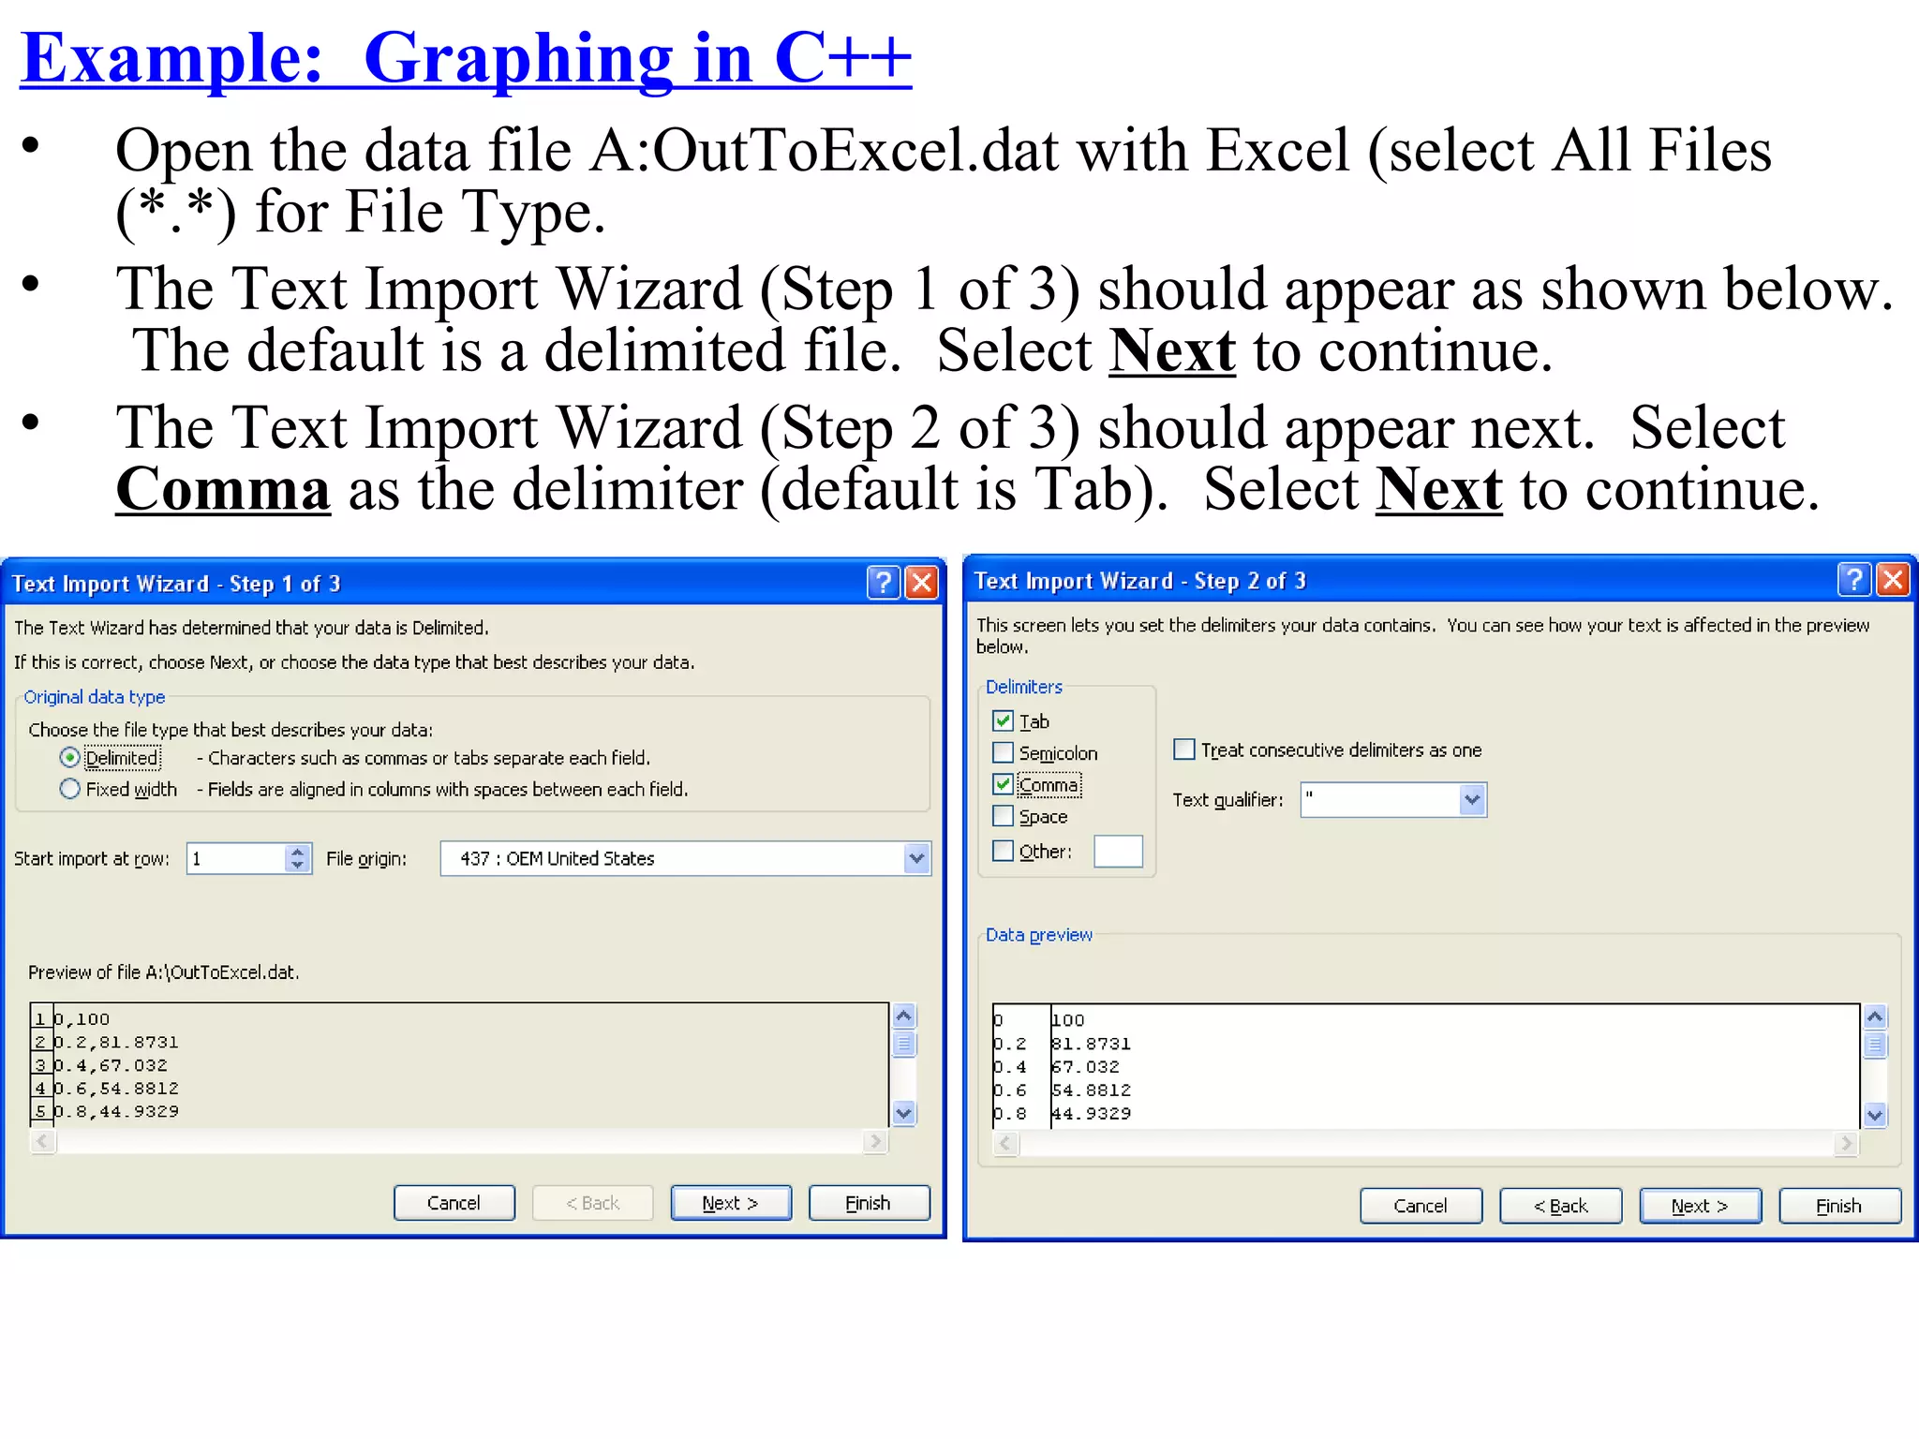
Task: Click row number 3 in Step 1 preview
Action: [40, 1065]
